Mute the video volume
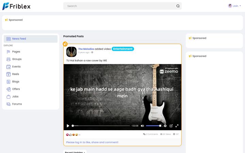Viewport: 245px width, 153px height. pos(142,126)
